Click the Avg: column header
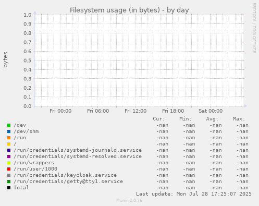Viewport: 259px width, 206px height. coord(212,119)
